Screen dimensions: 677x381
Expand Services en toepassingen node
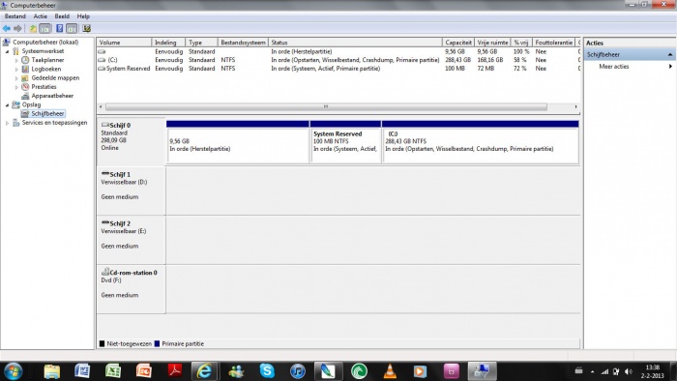pos(7,123)
